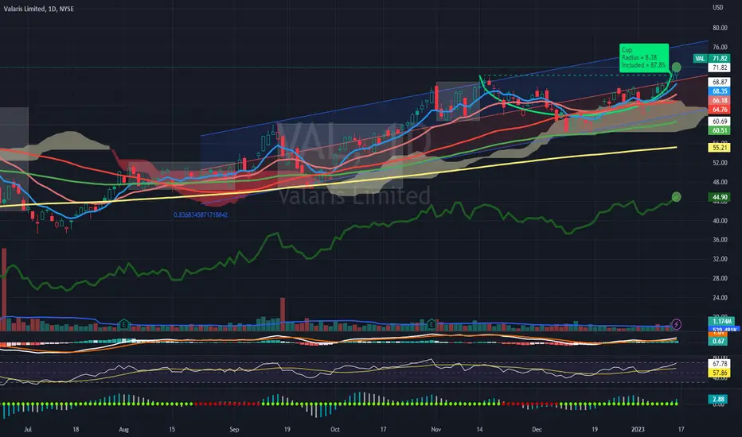Select the pink 66.18 price label
Viewport: 742px width, 437px height.
pos(720,100)
